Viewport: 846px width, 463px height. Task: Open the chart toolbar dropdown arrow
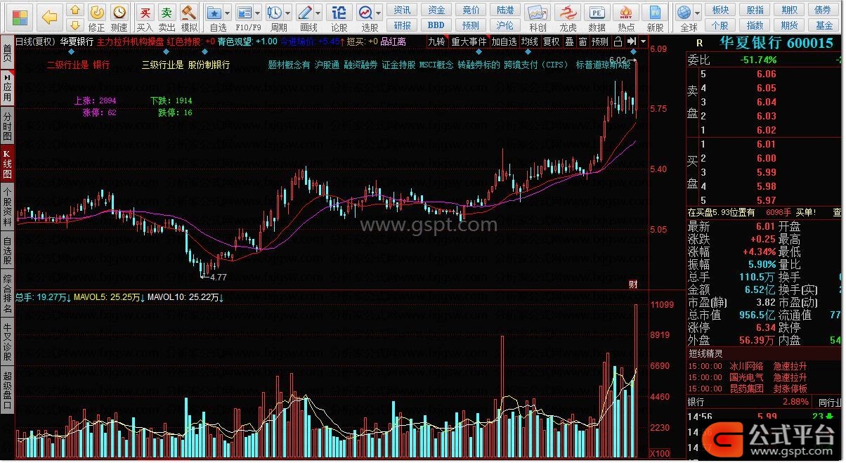[643, 41]
